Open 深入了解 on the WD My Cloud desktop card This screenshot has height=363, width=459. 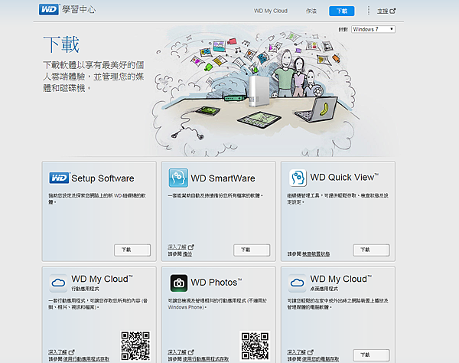296,352
